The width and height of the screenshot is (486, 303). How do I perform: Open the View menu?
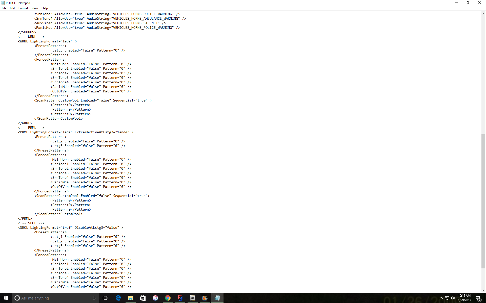pyautogui.click(x=35, y=8)
